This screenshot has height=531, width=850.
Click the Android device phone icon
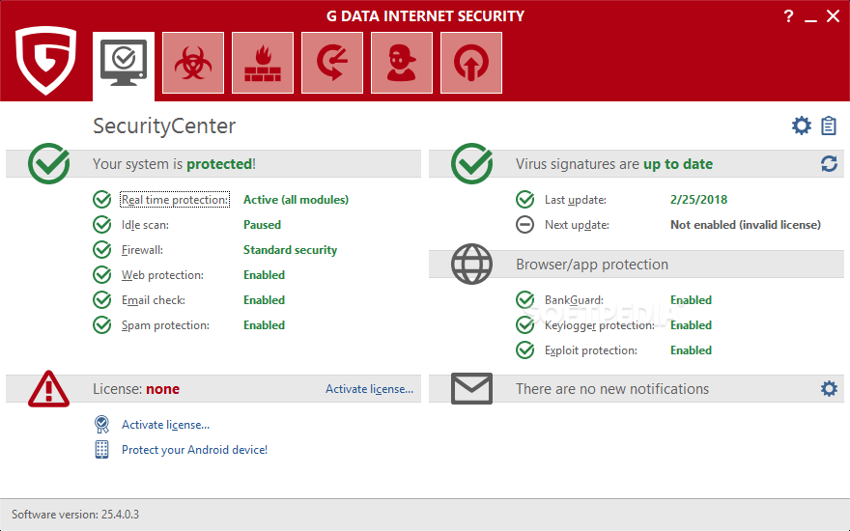tap(102, 449)
